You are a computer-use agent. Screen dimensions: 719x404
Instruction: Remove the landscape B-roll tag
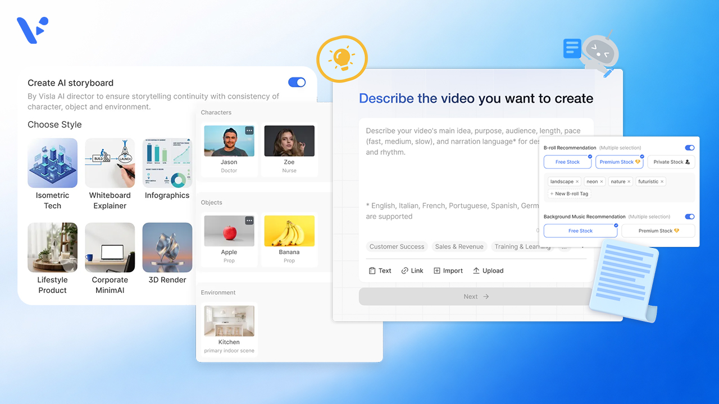pos(577,182)
